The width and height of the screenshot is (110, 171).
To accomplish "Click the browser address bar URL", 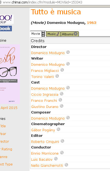I will [x=42, y=2].
